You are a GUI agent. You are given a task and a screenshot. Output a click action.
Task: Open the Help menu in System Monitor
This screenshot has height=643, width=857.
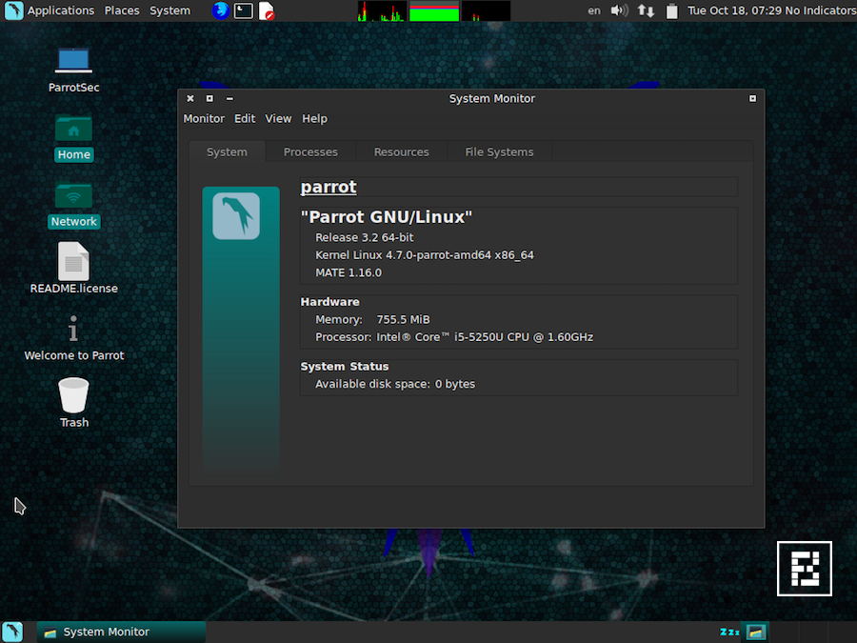tap(315, 119)
